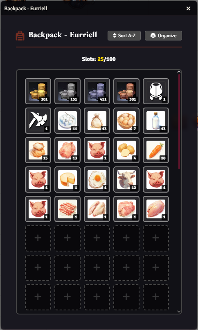This screenshot has height=330, width=198.
Task: Select the cheese wheel item
Action: 67,180
